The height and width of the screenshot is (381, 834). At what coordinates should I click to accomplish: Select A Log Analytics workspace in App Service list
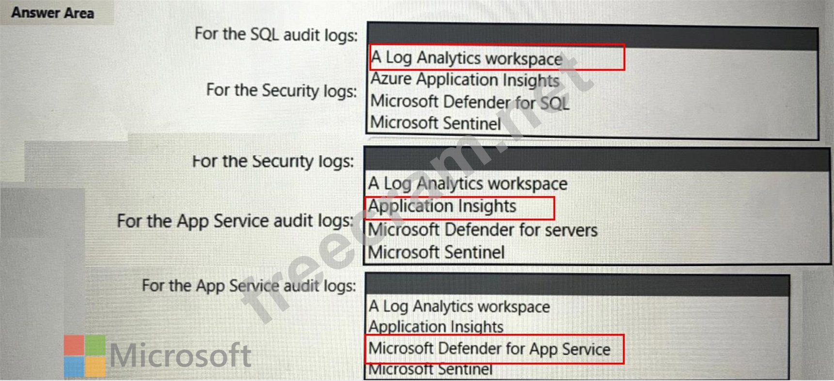pyautogui.click(x=458, y=306)
